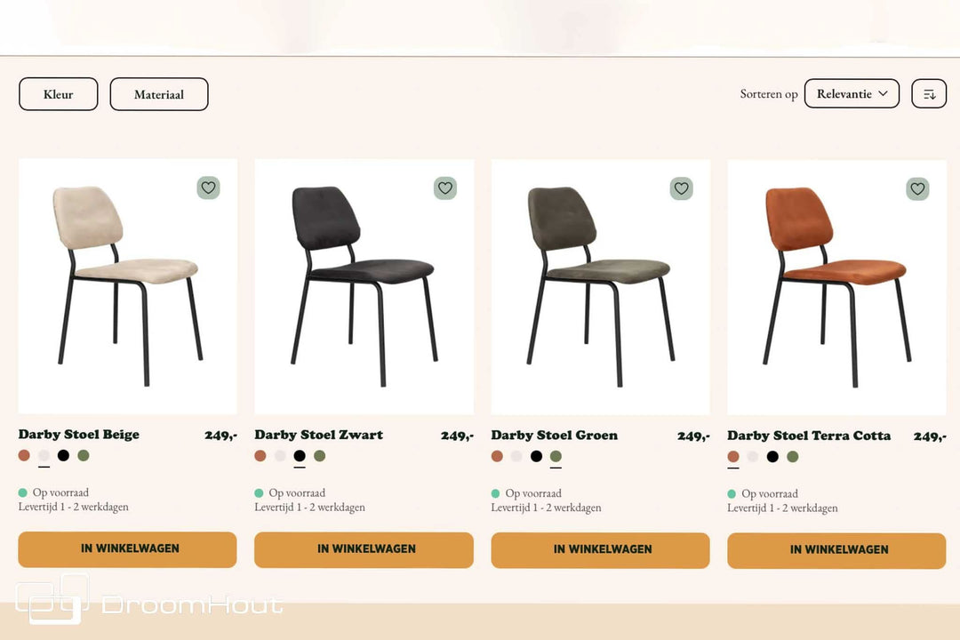The width and height of the screenshot is (960, 640).
Task: Open the Materiaal filter
Action: pos(159,94)
